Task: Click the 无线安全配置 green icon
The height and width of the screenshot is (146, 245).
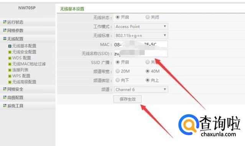Action: [x=10, y=52]
